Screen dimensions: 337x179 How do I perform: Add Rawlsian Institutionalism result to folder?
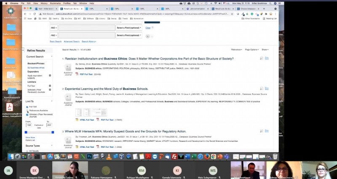(x=267, y=58)
